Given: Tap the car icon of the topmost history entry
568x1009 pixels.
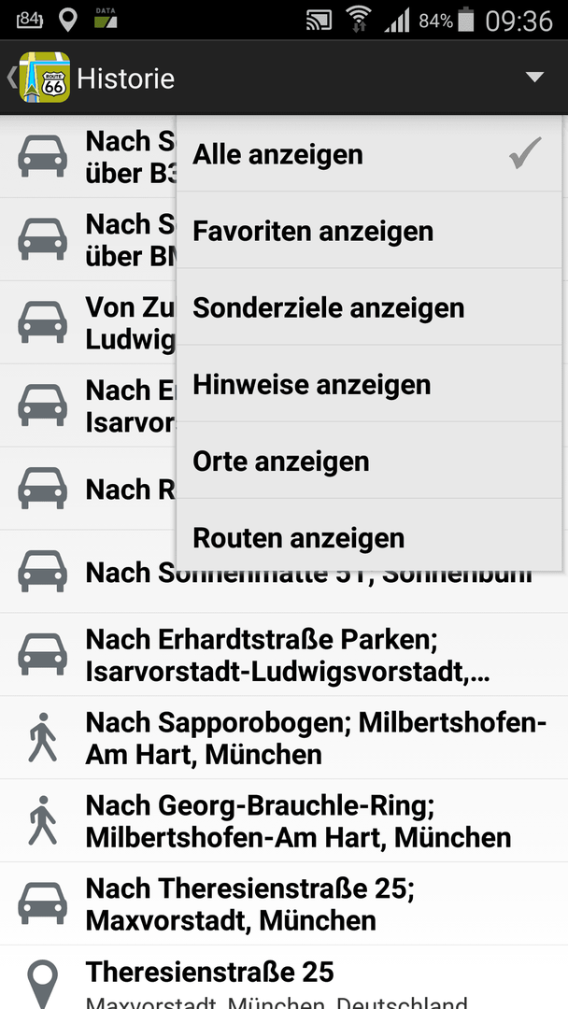Looking at the screenshot, I should click(42, 156).
